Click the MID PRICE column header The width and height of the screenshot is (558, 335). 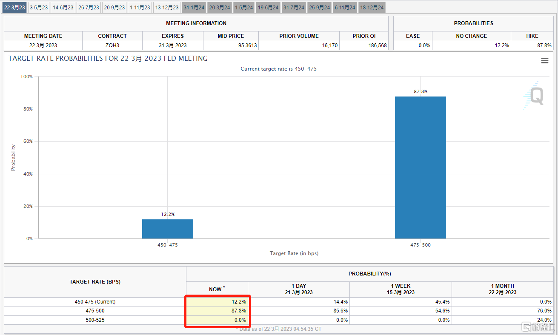pos(231,36)
